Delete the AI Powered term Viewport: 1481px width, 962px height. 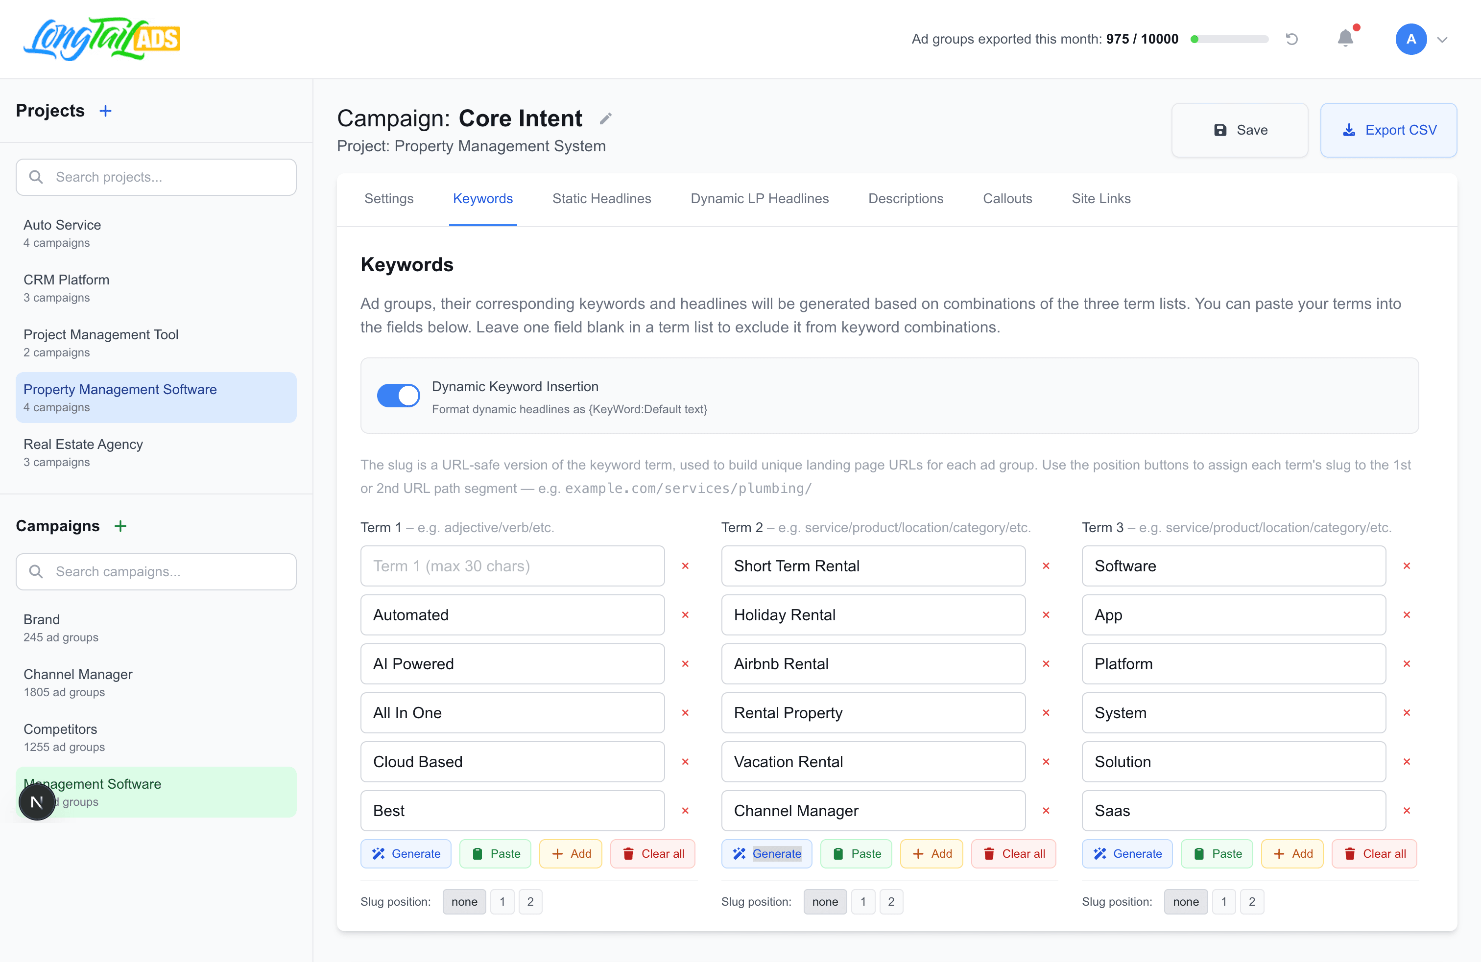685,663
